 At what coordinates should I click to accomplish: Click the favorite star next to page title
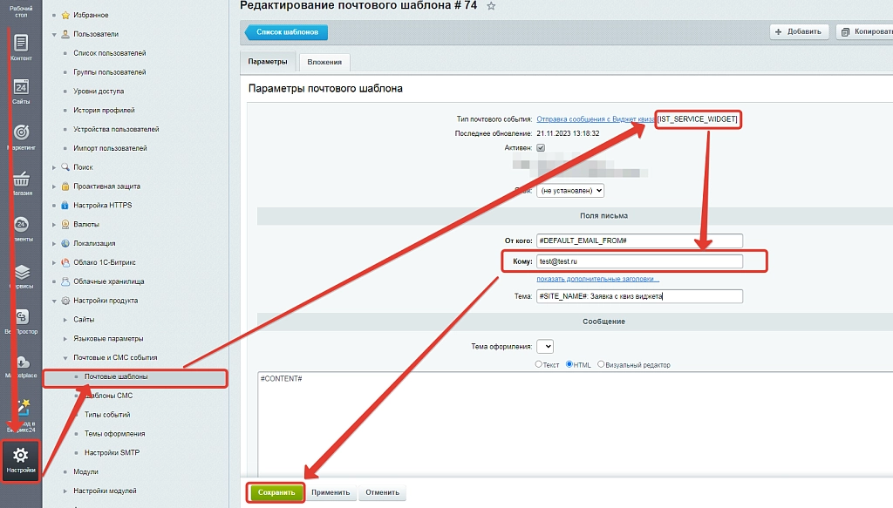coord(491,6)
